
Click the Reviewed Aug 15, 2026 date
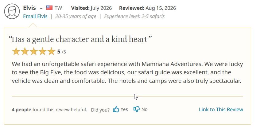147,8
